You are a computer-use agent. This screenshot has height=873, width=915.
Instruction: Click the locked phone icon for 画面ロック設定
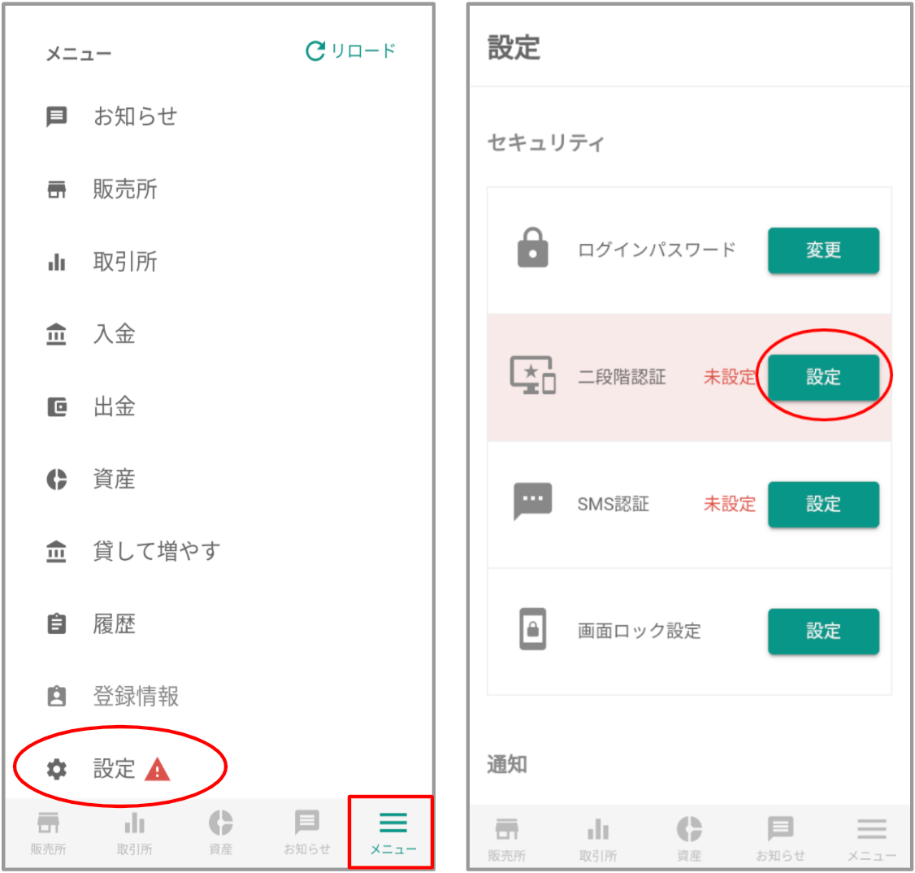pyautogui.click(x=533, y=629)
